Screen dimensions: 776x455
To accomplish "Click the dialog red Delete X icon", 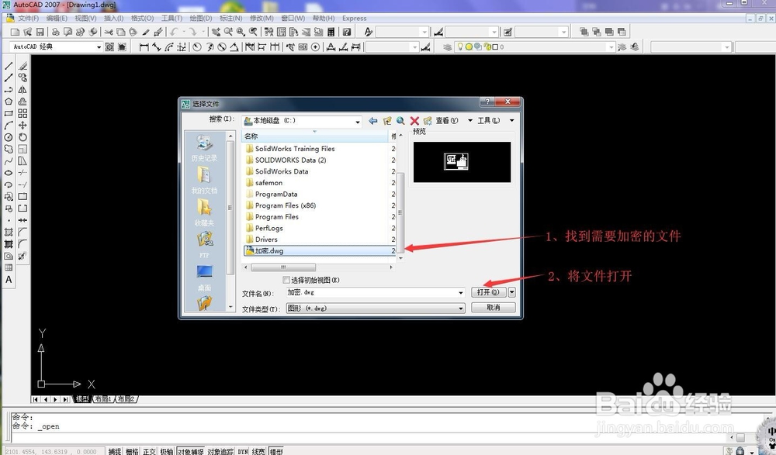I will [414, 121].
